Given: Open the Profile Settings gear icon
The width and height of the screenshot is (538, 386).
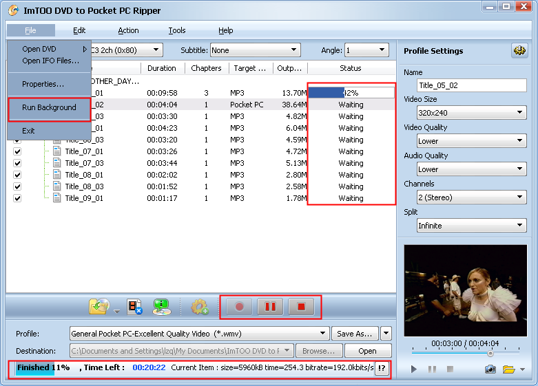Looking at the screenshot, I should pos(519,51).
